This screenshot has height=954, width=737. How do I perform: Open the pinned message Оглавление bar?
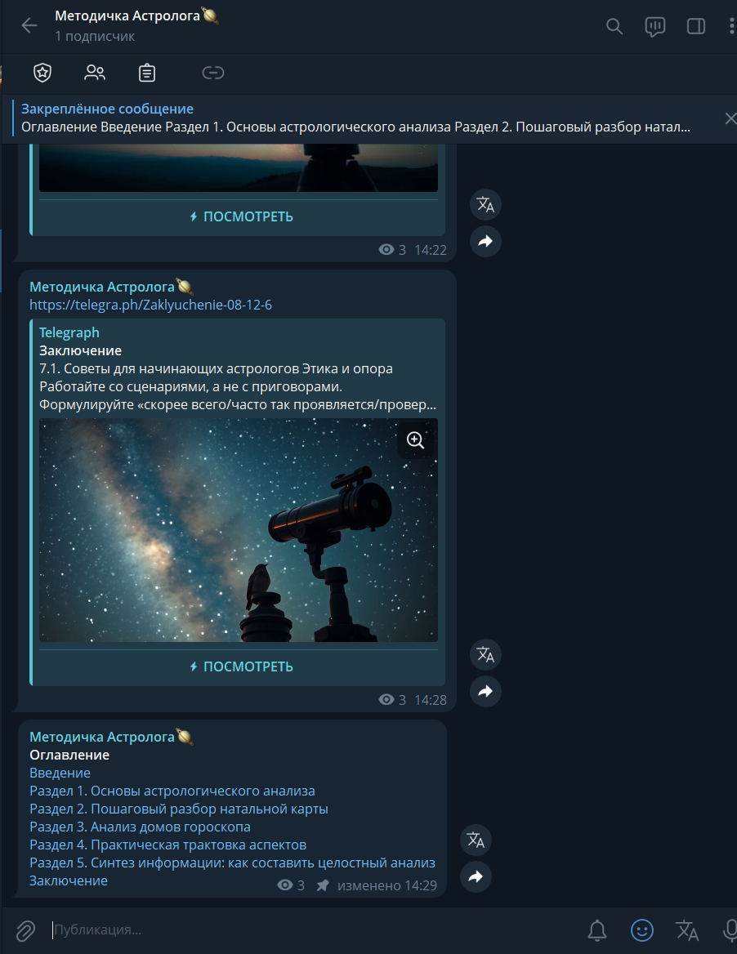[x=356, y=118]
